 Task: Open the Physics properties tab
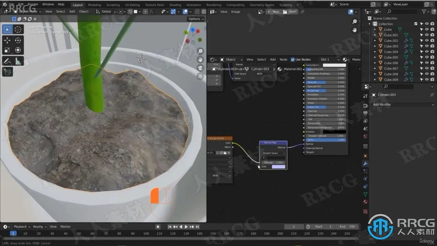pos(365,179)
